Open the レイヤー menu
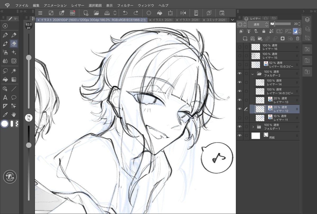317x214 pixels. click(78, 5)
